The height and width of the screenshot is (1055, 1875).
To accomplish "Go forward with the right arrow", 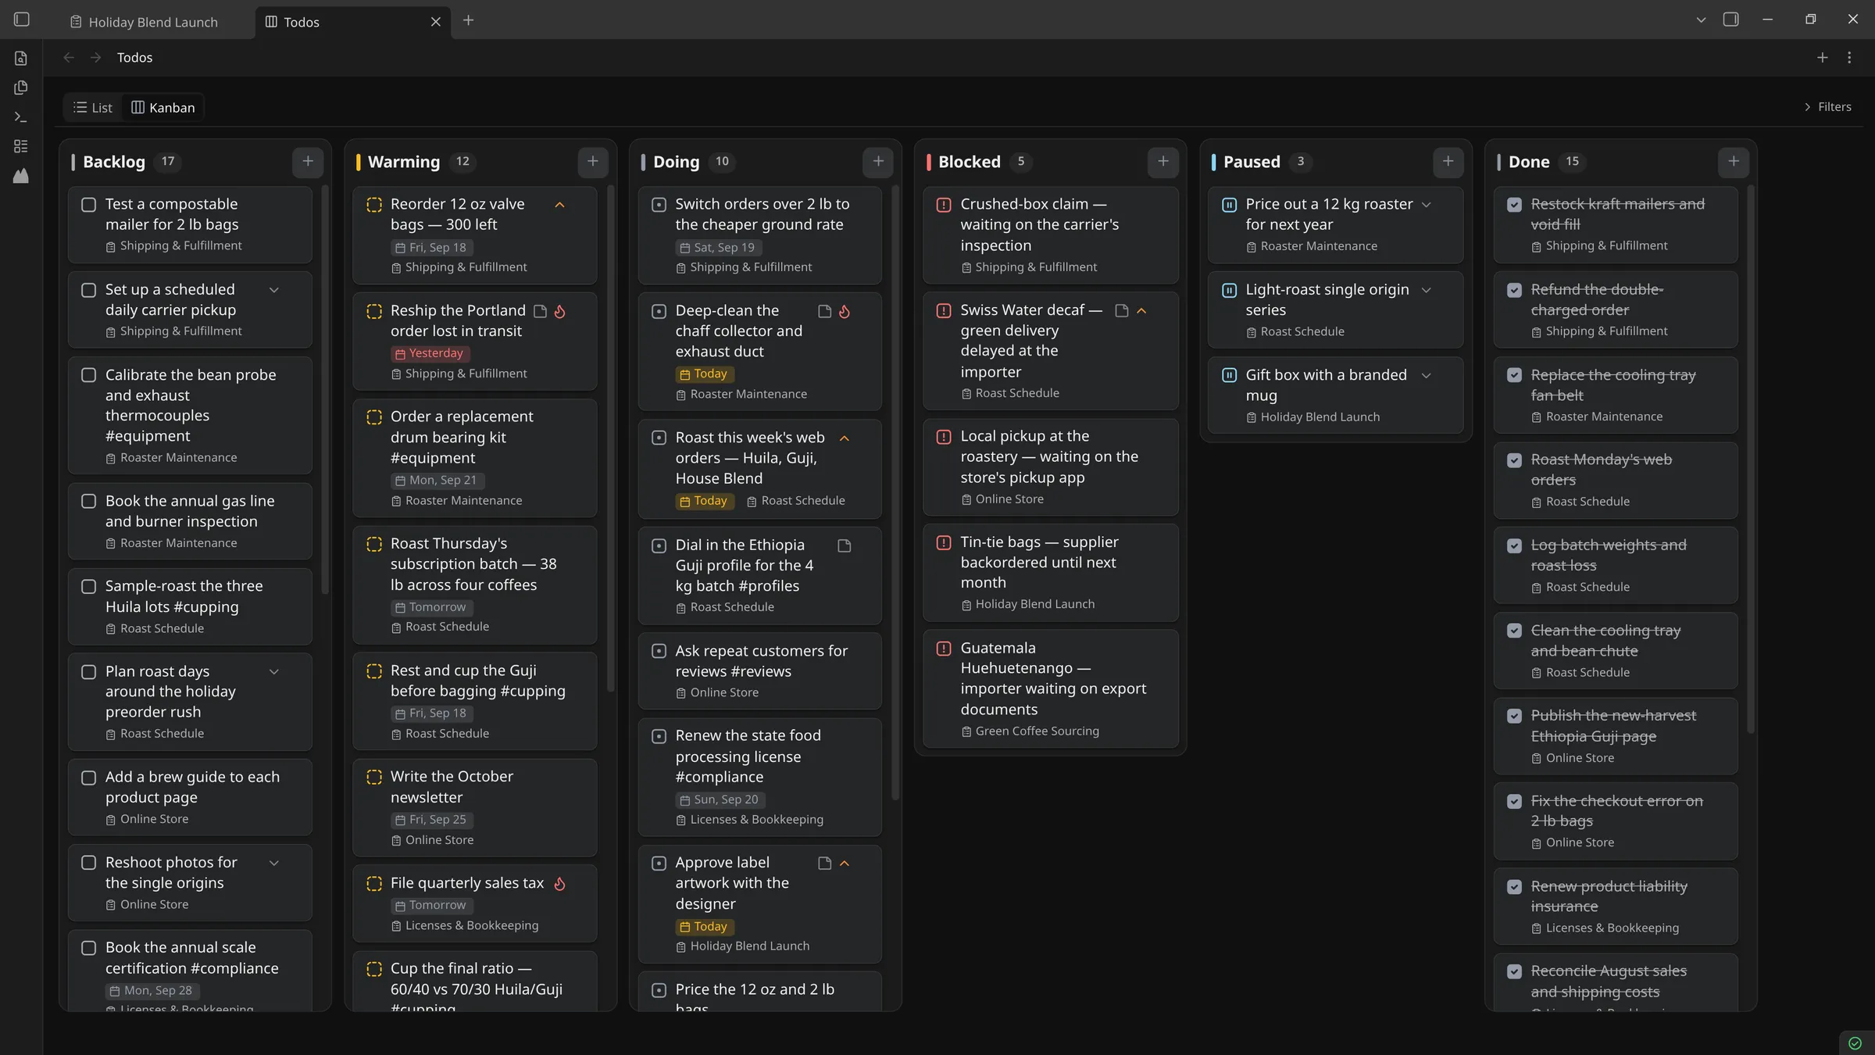I will pos(95,58).
